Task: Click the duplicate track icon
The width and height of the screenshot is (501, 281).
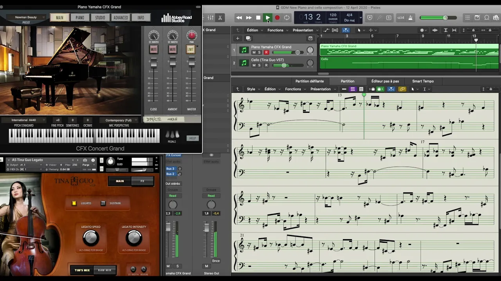Action: tap(248, 38)
